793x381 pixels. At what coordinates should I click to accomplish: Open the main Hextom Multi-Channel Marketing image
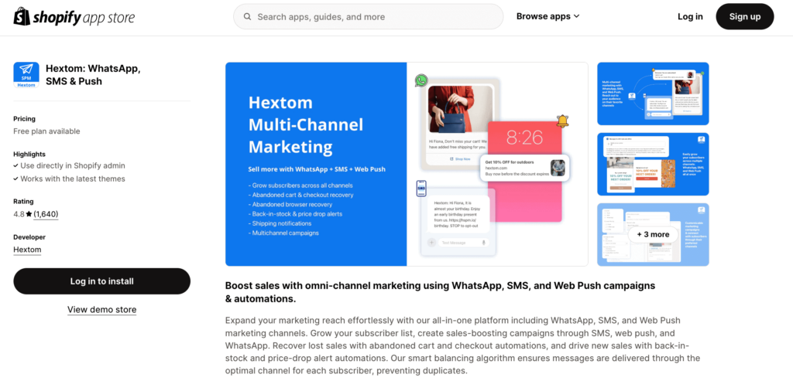pyautogui.click(x=407, y=164)
